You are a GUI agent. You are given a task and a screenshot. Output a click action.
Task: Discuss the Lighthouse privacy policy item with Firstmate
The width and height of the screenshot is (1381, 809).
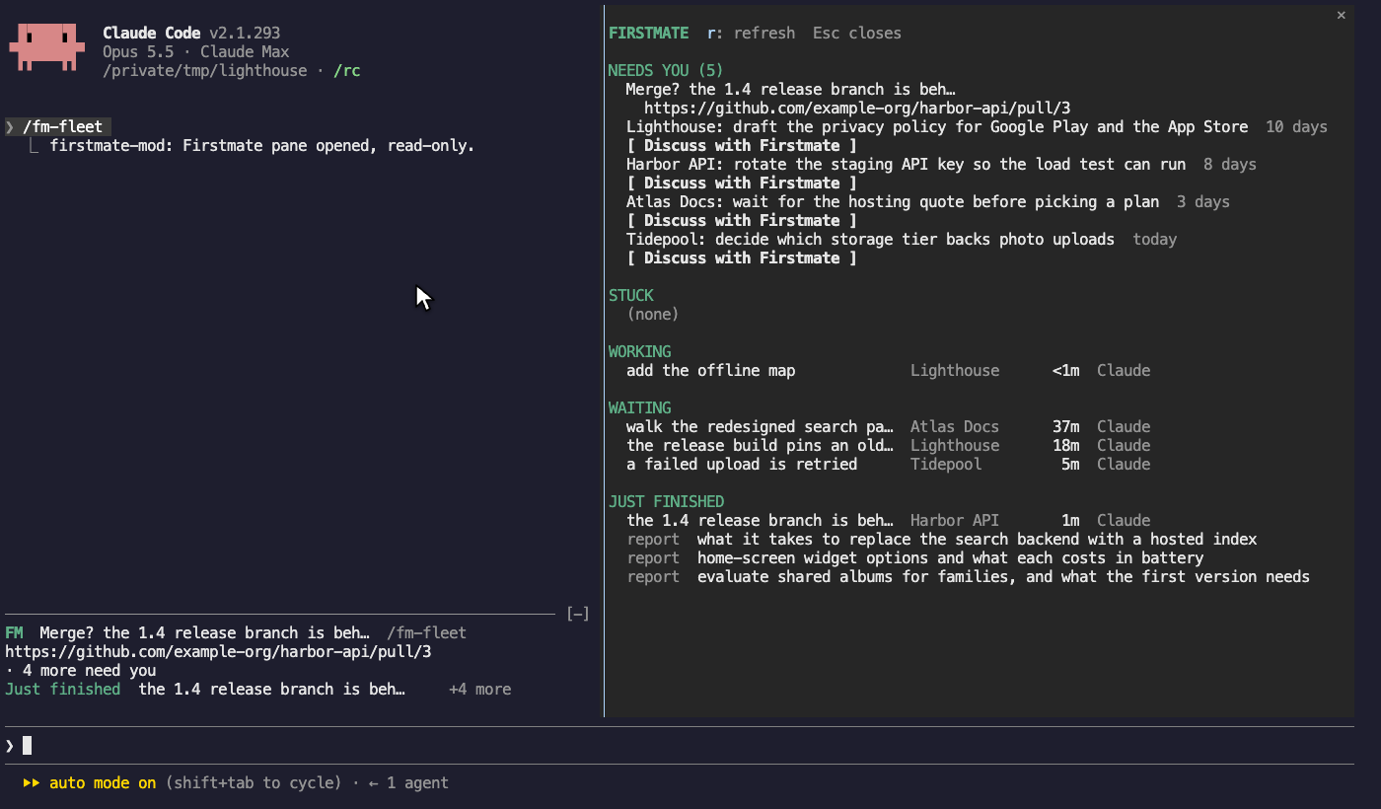(742, 145)
